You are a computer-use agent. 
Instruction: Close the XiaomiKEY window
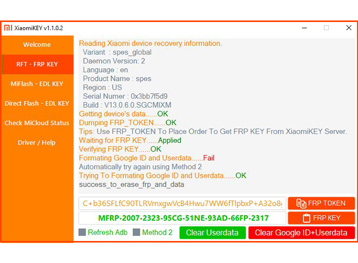(x=349, y=28)
